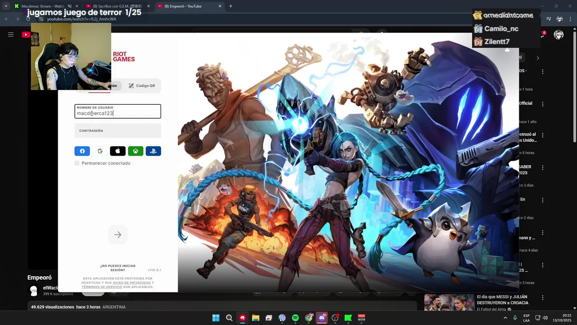Open the YouTube account avatar menu

coord(559,35)
